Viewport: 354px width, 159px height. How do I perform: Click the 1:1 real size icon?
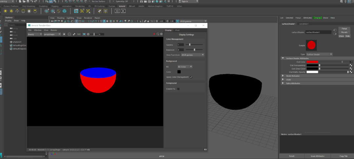79,34
